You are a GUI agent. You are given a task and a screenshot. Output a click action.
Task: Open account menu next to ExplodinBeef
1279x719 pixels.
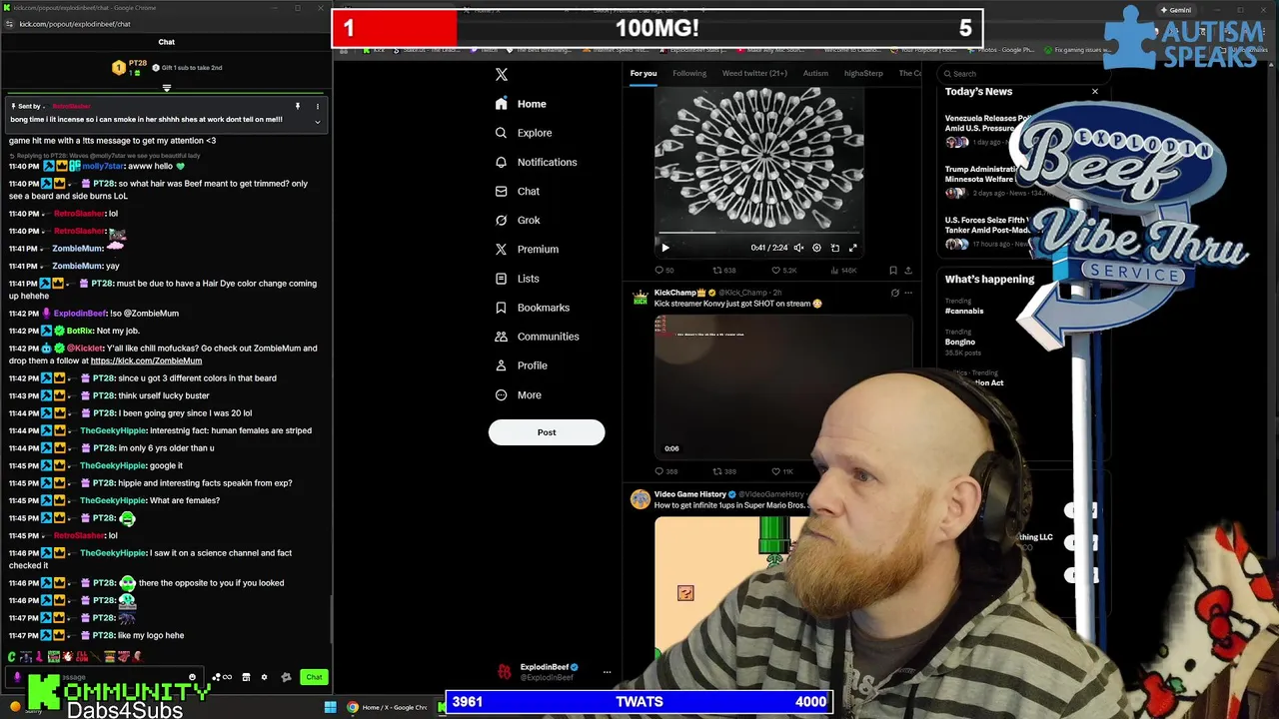607,672
